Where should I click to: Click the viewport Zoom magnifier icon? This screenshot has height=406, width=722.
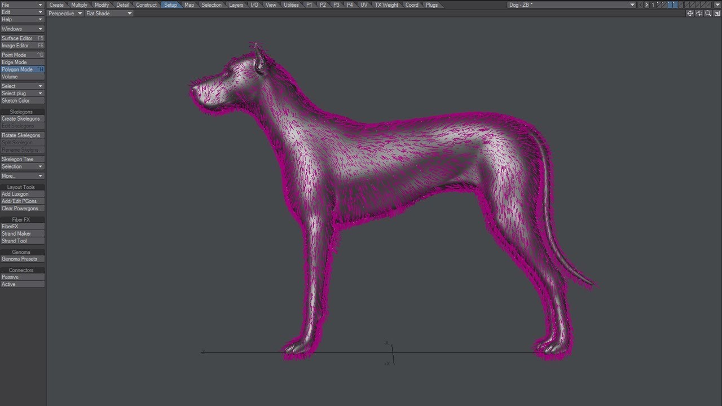pos(708,13)
